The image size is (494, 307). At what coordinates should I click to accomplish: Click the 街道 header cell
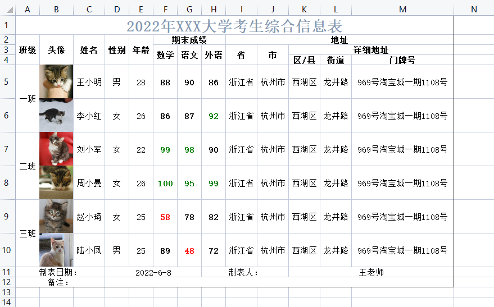click(x=336, y=60)
